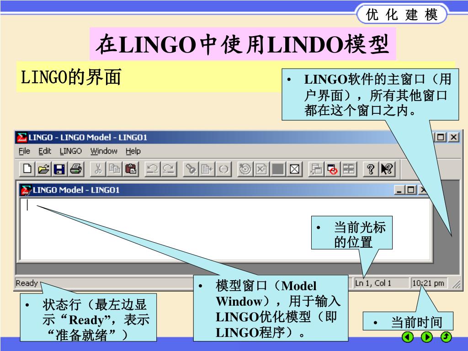Click the Send to Back windows icon
Image resolution: width=468 pixels, height=351 pixels.
tap(316, 169)
